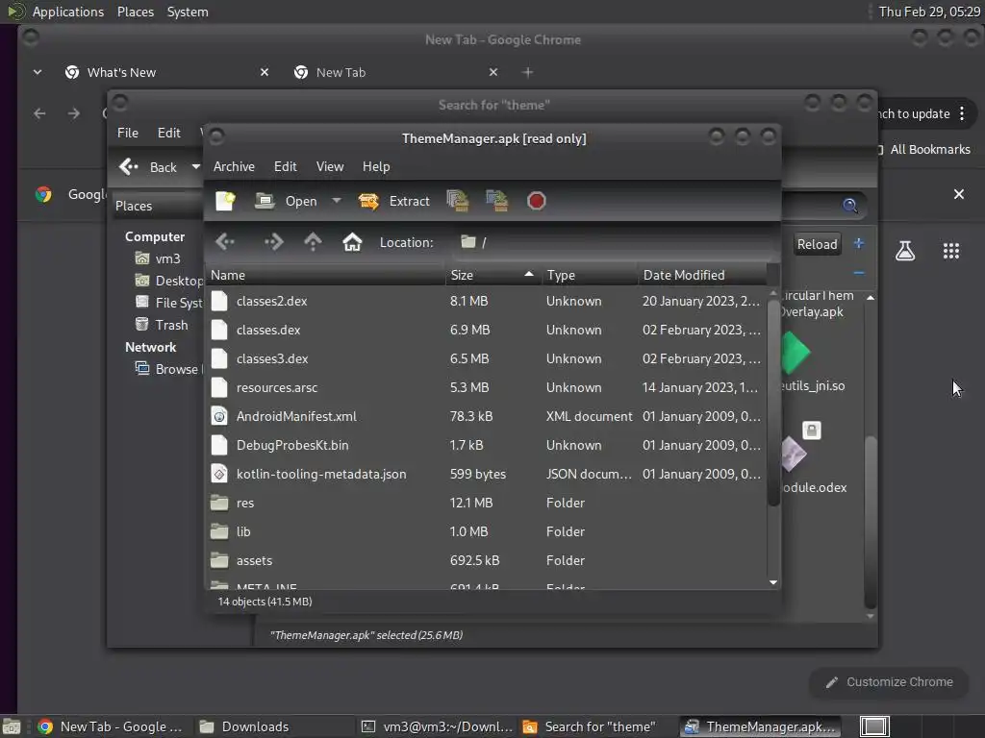Sort by the Type column header
This screenshot has width=985, height=738.
tap(590, 275)
